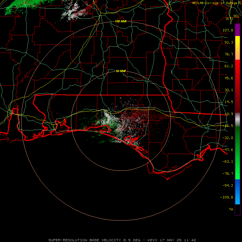This screenshot has width=242, height=242.
Task: Pick the purple segment of velocity color bar
Action: point(237,30)
